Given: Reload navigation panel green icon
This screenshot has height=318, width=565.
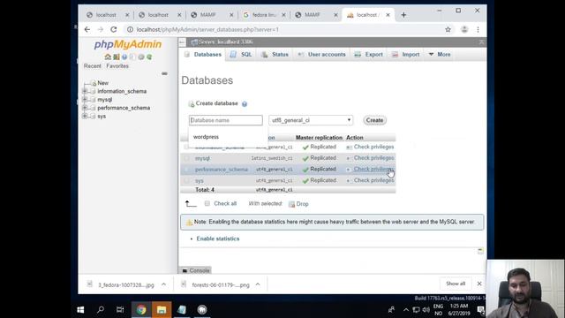Looking at the screenshot, I should tap(149, 57).
